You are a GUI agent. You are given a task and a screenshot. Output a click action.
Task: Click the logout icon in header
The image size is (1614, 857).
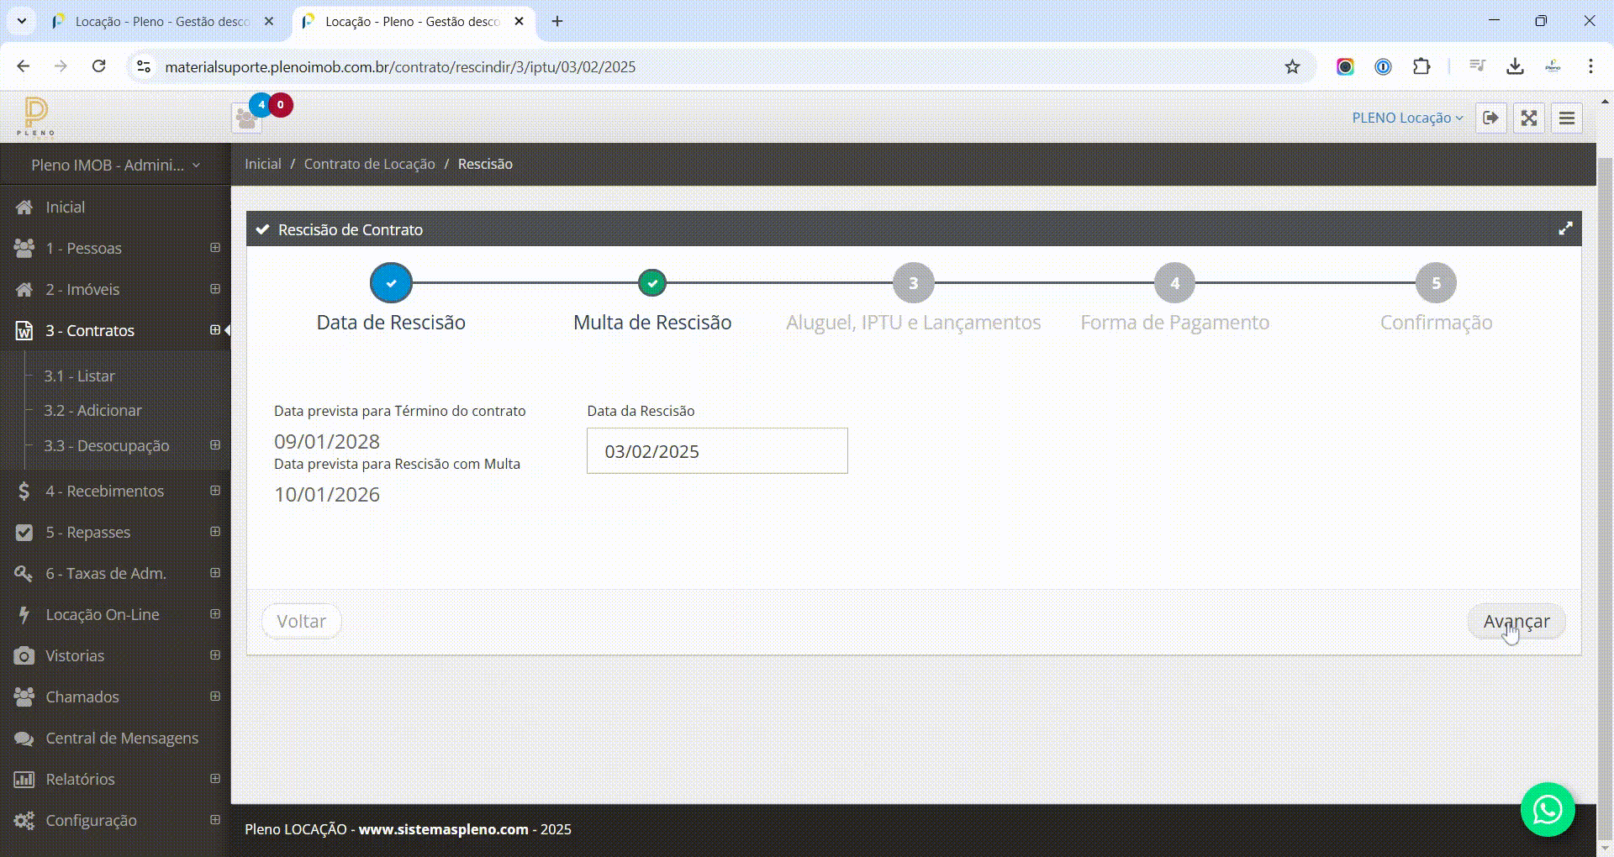point(1490,118)
